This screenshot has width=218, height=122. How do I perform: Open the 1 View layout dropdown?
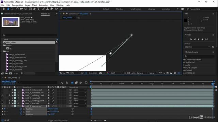153,73
